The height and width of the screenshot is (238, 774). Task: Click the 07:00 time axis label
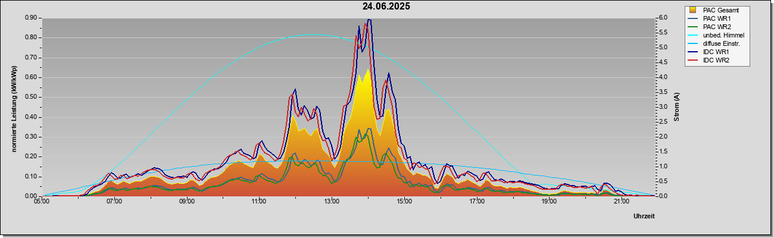point(114,202)
